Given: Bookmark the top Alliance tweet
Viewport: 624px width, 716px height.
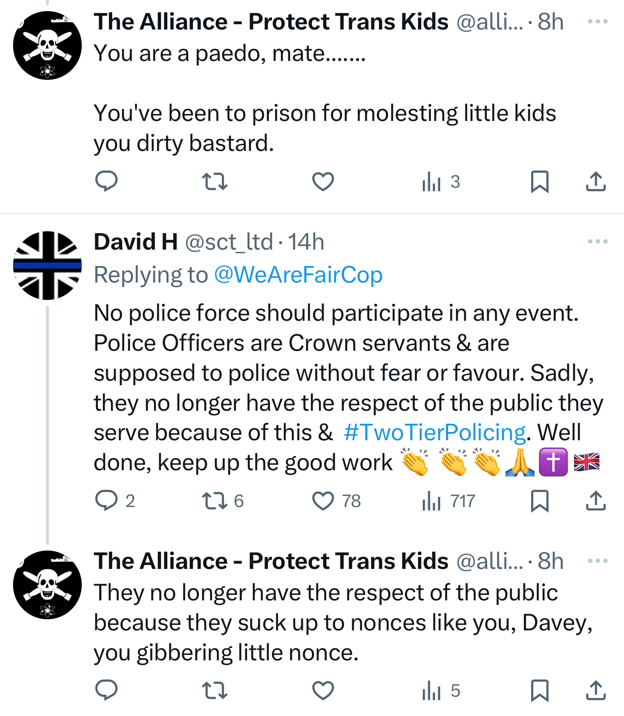Looking at the screenshot, I should pyautogui.click(x=539, y=182).
